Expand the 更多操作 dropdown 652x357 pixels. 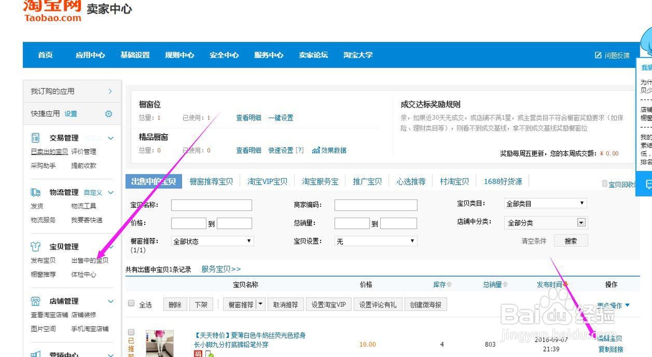tap(614, 306)
